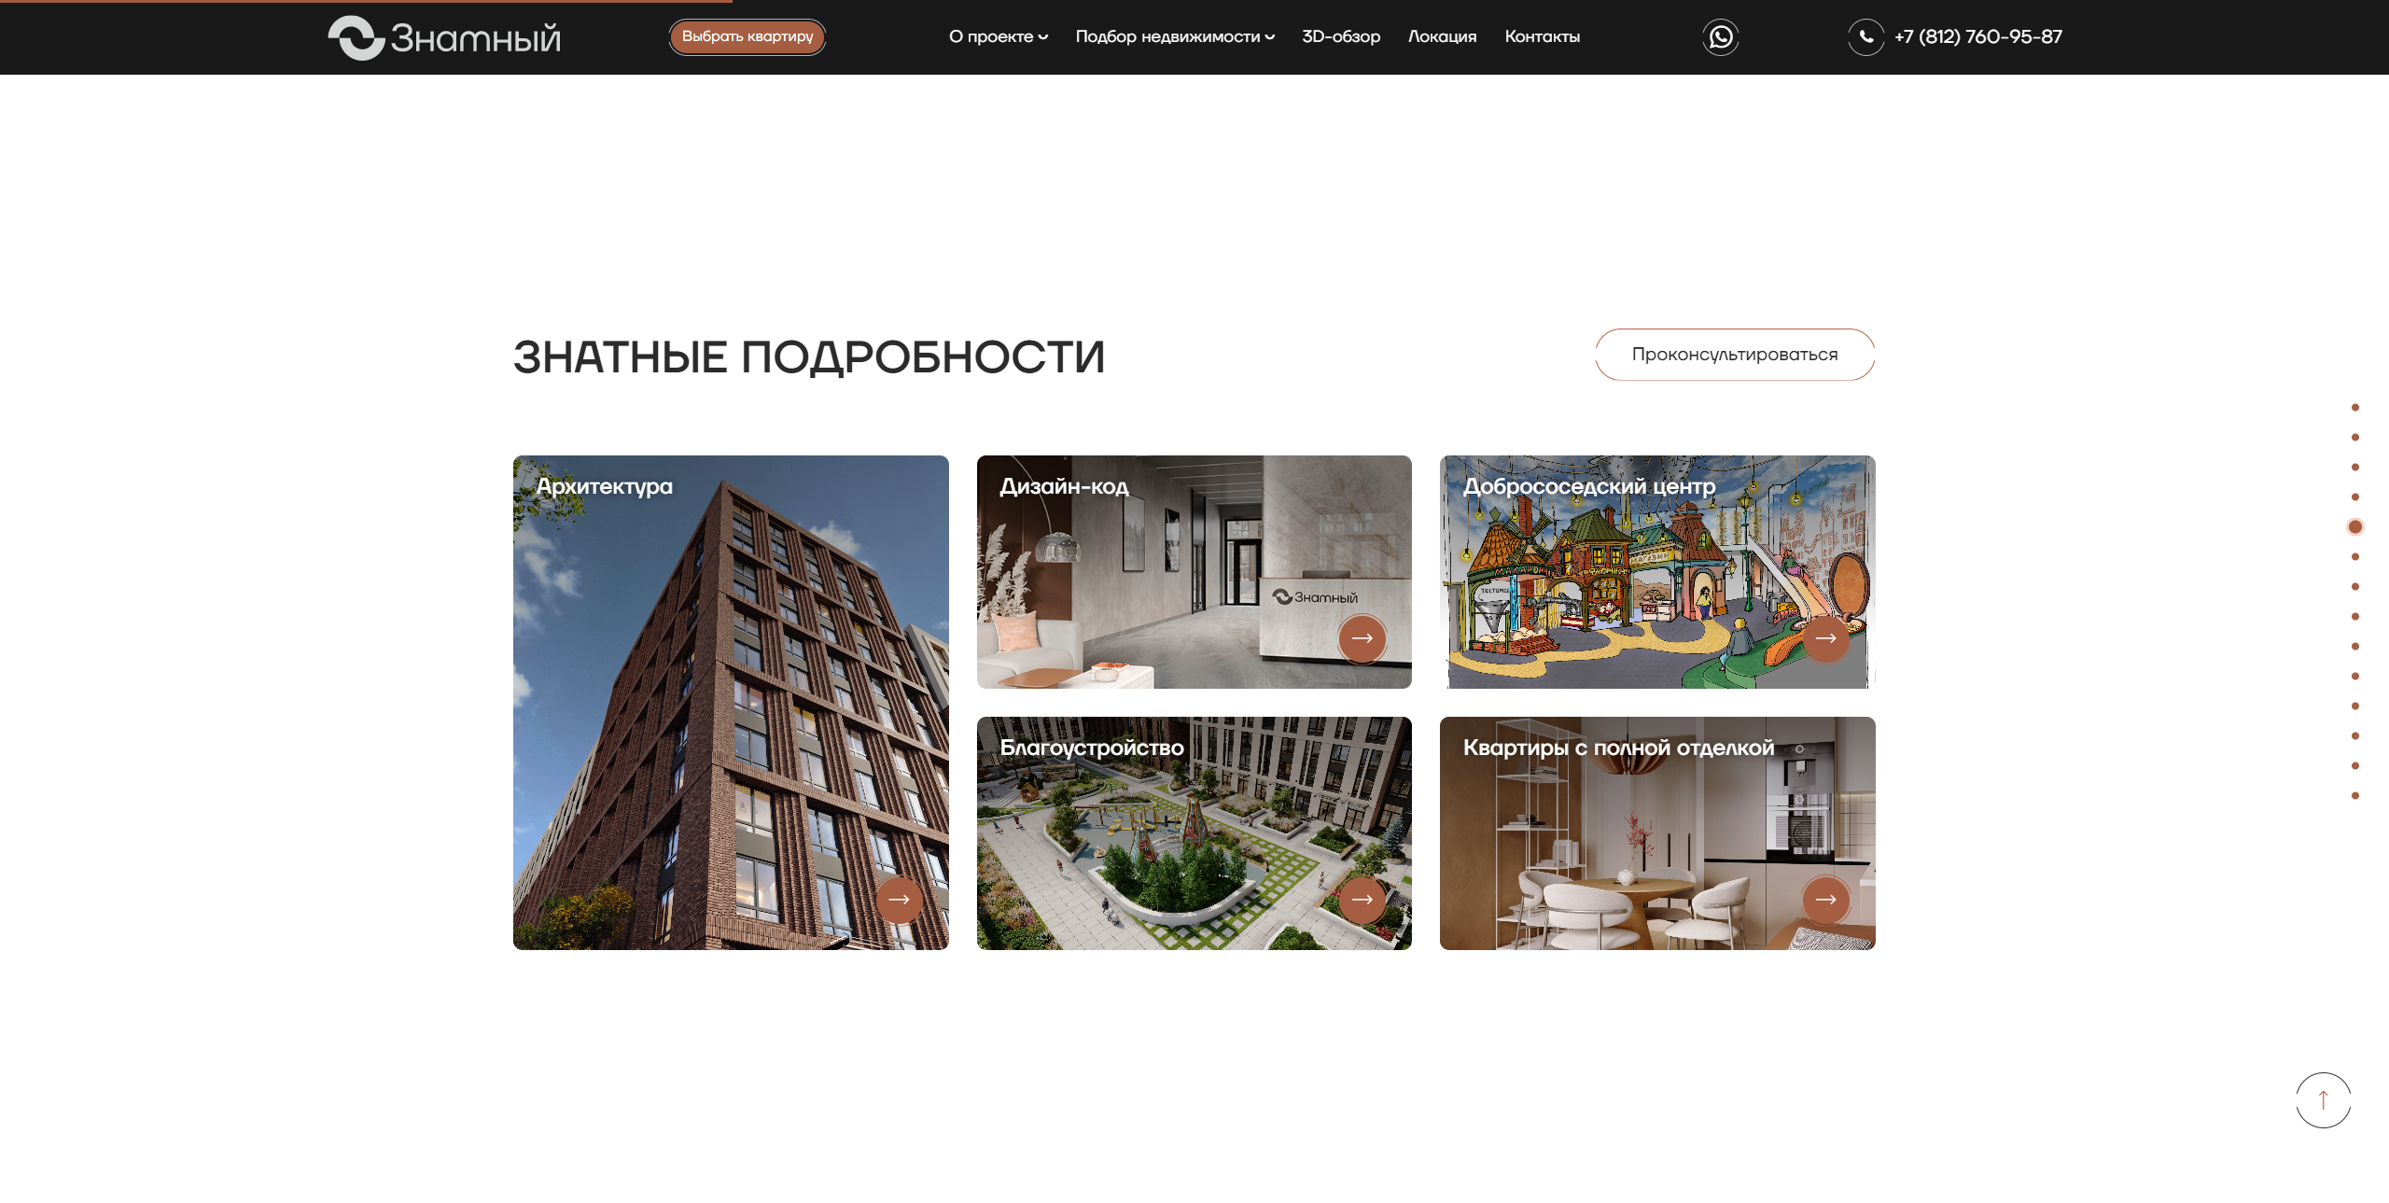Select the last section navigation dot

pyautogui.click(x=2355, y=796)
